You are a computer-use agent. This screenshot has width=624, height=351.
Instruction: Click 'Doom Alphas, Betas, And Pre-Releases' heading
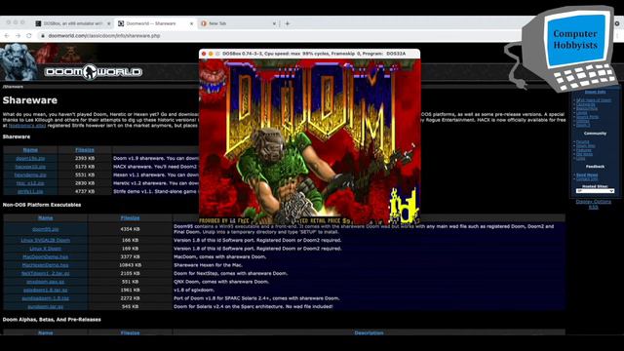point(52,320)
